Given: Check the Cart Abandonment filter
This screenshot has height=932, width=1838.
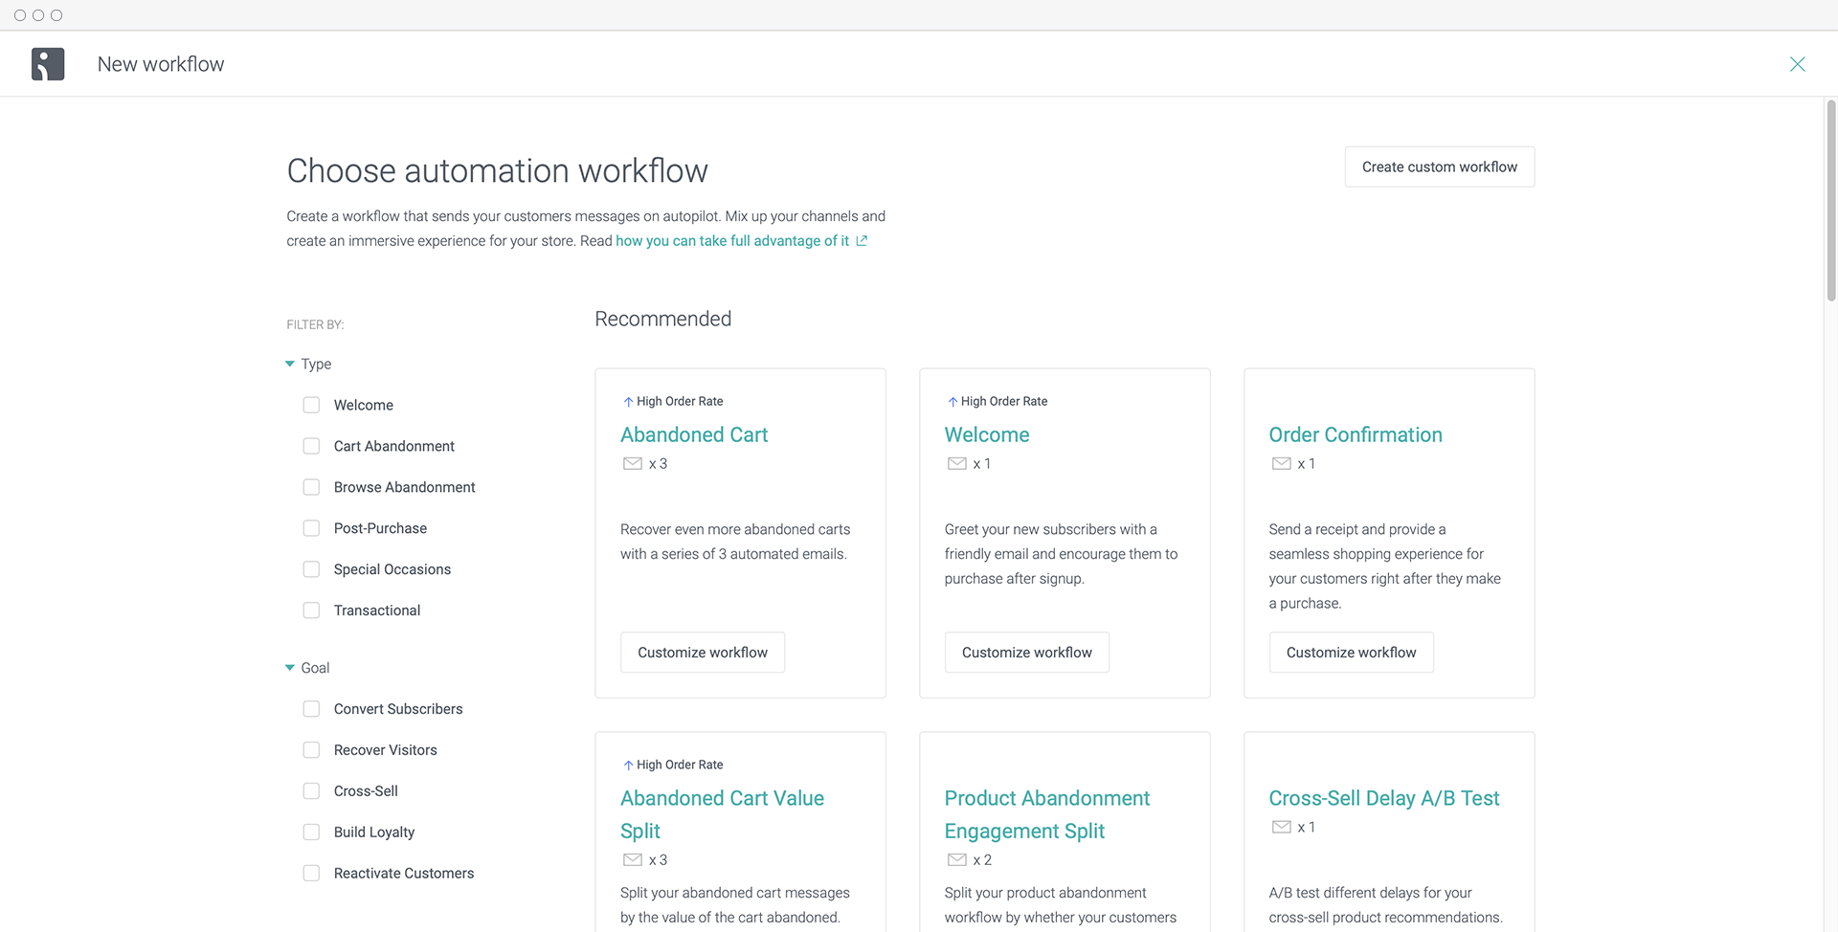Looking at the screenshot, I should click(311, 446).
